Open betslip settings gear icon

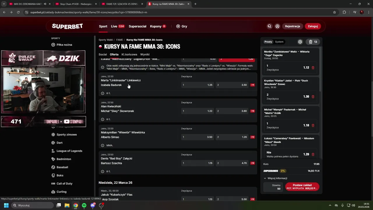(x=300, y=42)
